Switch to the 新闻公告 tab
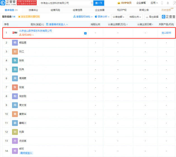This screenshot has height=157, width=176. (144, 10)
